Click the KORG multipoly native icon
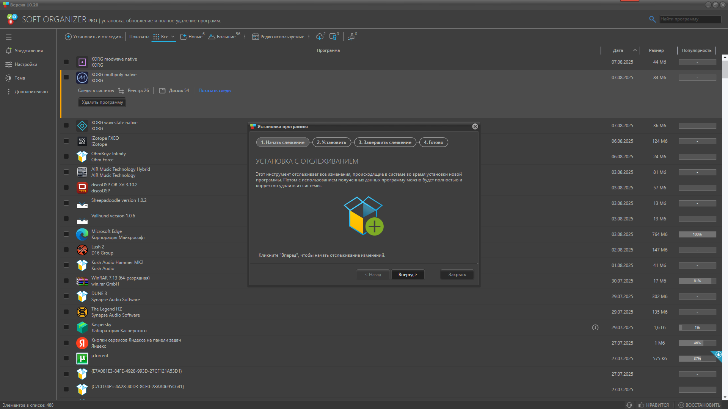 coord(82,78)
